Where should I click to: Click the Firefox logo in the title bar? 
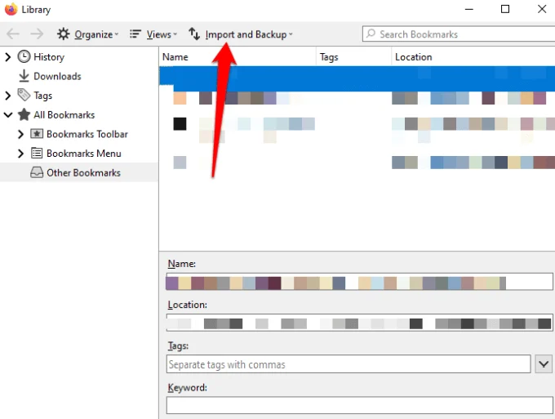click(x=11, y=9)
